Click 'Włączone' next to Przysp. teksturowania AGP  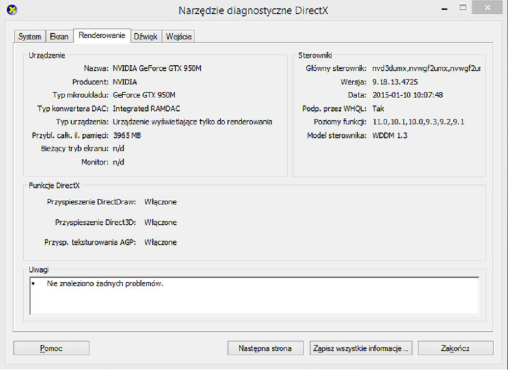[161, 242]
